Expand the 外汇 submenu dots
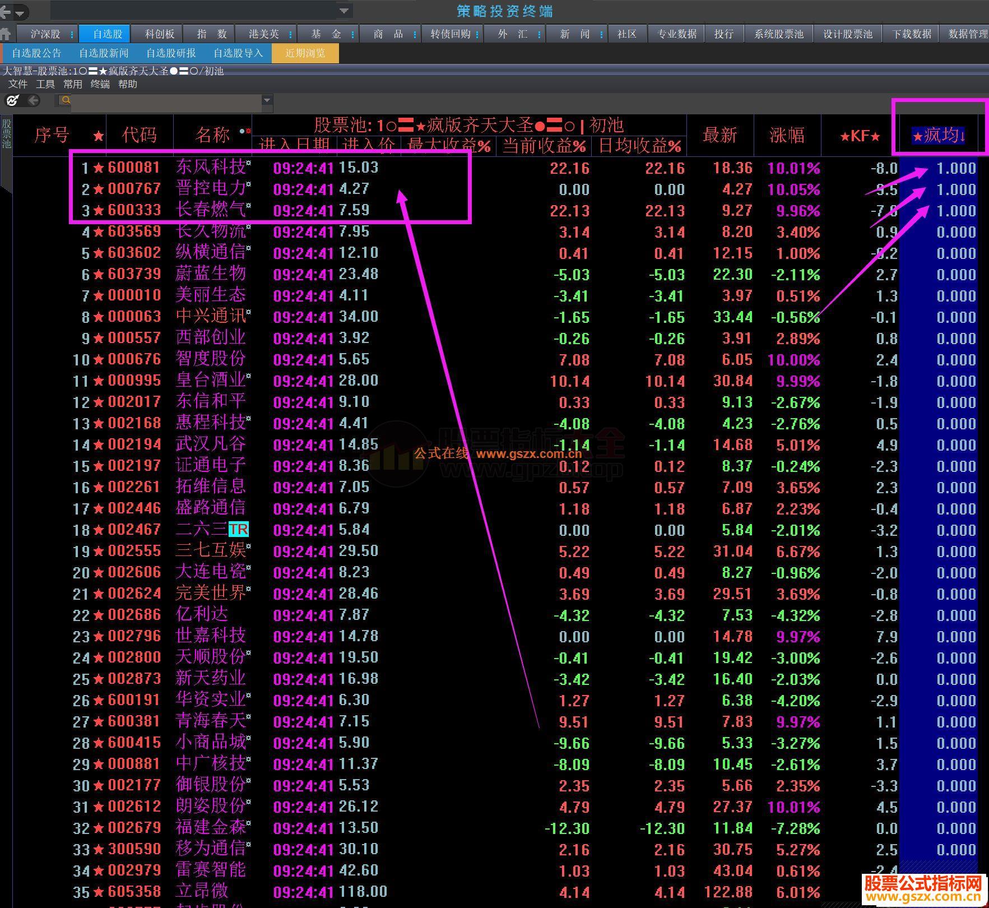The width and height of the screenshot is (989, 908). point(539,35)
